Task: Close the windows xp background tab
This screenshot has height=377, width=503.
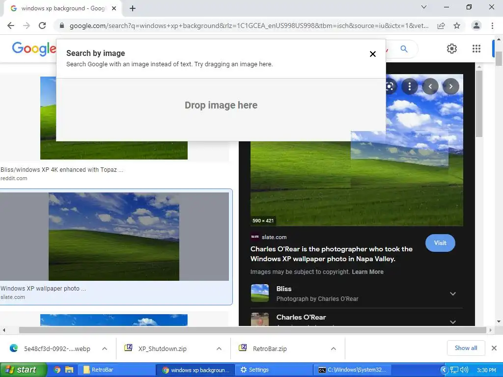Action: [114, 8]
